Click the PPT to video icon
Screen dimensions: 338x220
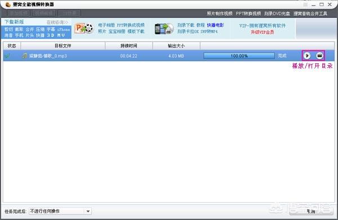(x=83, y=29)
